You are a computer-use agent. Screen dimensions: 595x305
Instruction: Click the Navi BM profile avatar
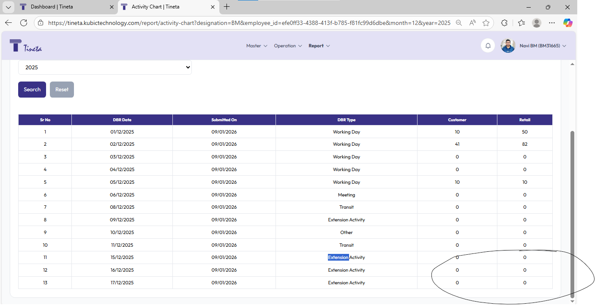tap(508, 46)
